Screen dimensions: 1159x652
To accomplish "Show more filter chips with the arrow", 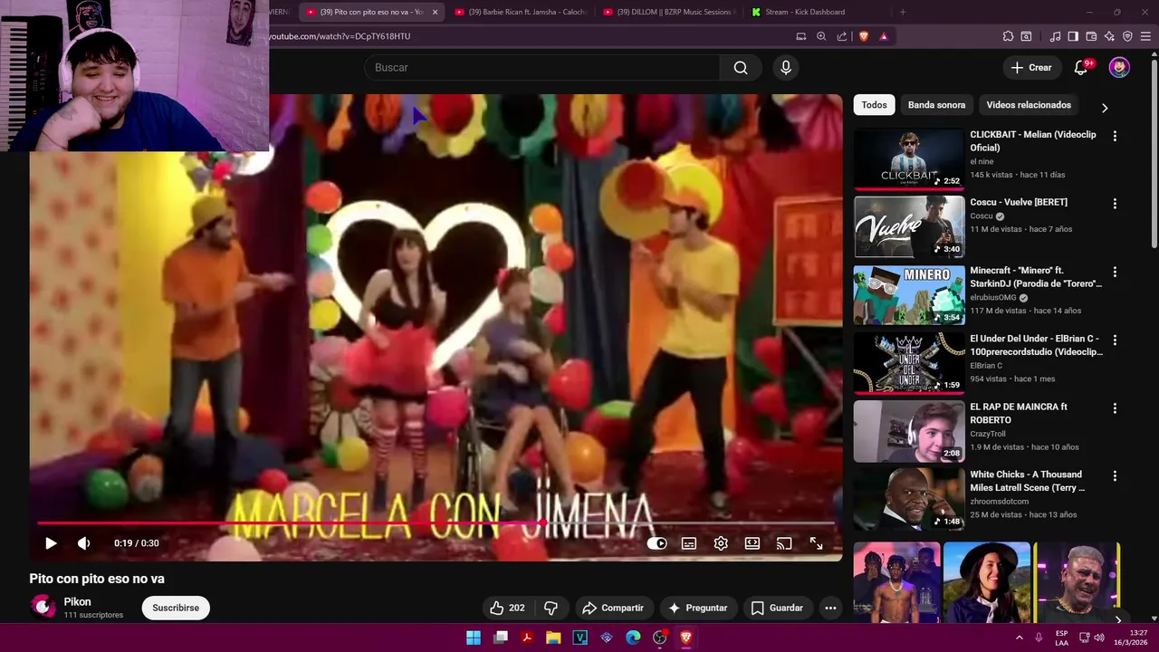I will [x=1105, y=107].
